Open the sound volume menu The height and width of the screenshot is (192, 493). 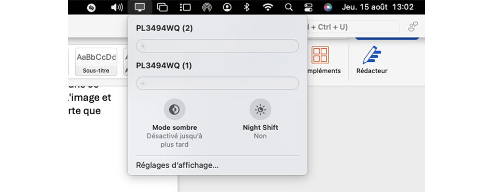(x=117, y=7)
